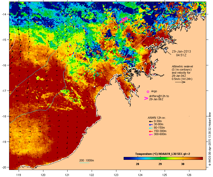
Task: Click the 'Altimetric sealevel' caption text
Action: (182, 66)
